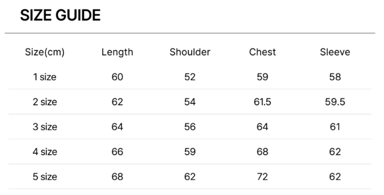
Task: Click the Chest column header
Action: tap(262, 52)
